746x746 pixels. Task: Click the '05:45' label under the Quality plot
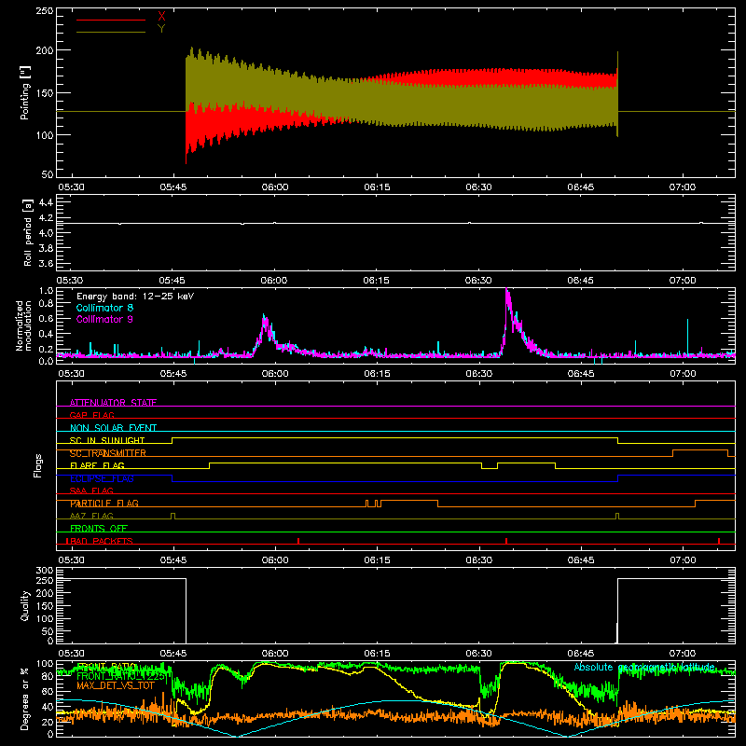click(173, 654)
